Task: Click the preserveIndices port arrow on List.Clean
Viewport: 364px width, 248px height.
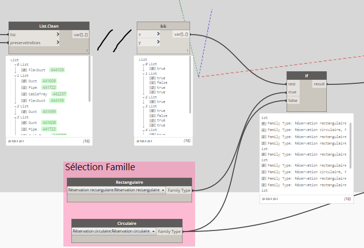Action: [59, 43]
